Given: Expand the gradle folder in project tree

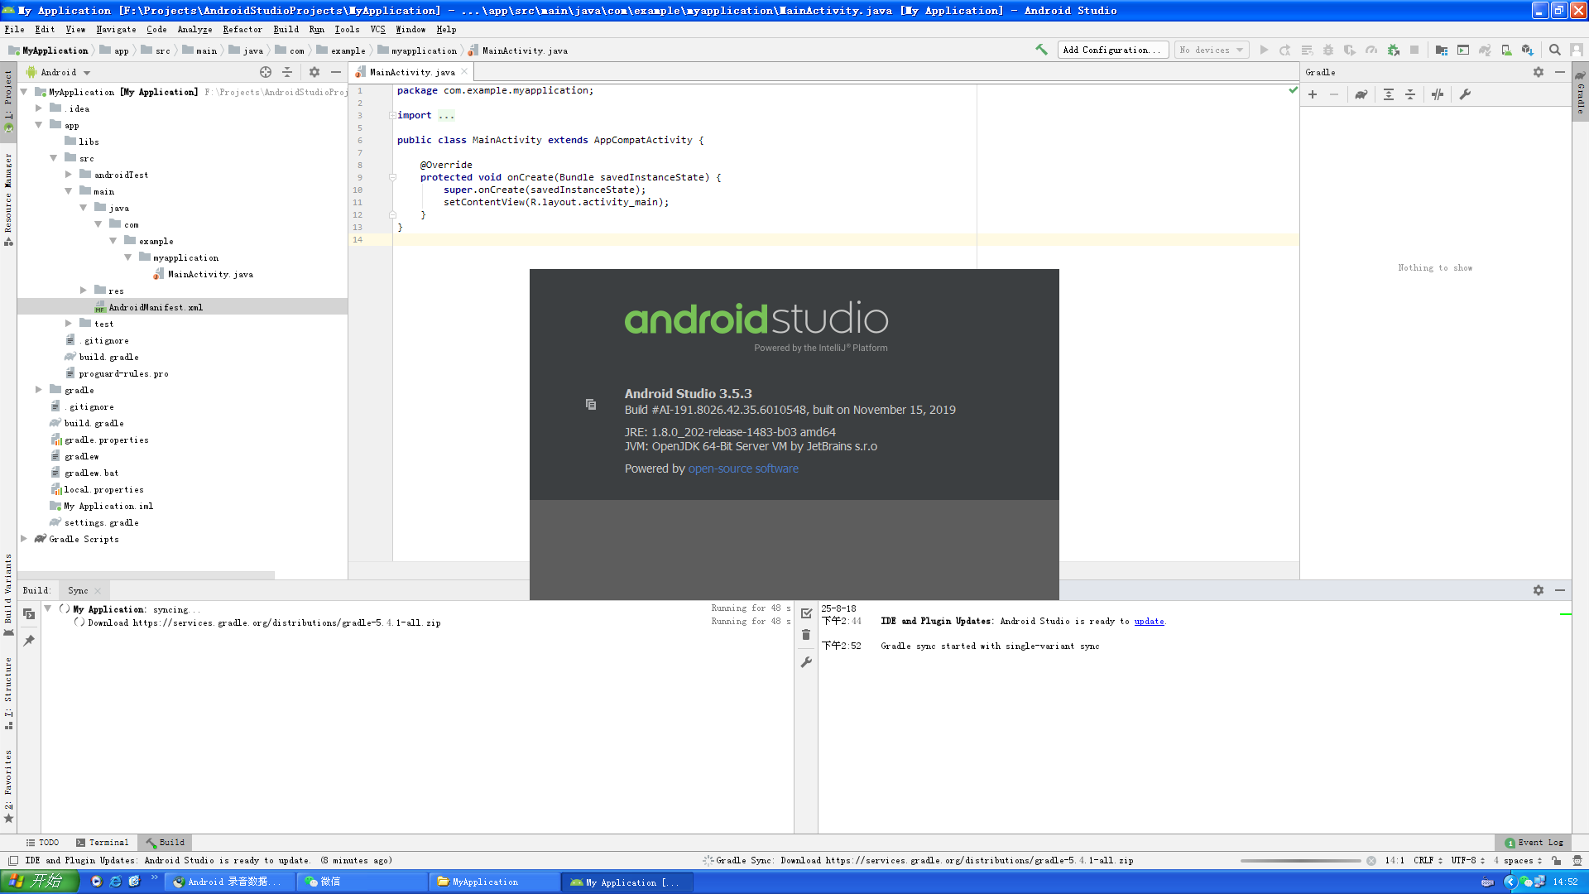Looking at the screenshot, I should click(38, 389).
